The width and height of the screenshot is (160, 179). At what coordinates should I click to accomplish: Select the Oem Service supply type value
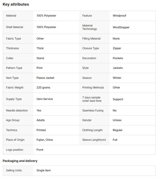tap(45, 99)
